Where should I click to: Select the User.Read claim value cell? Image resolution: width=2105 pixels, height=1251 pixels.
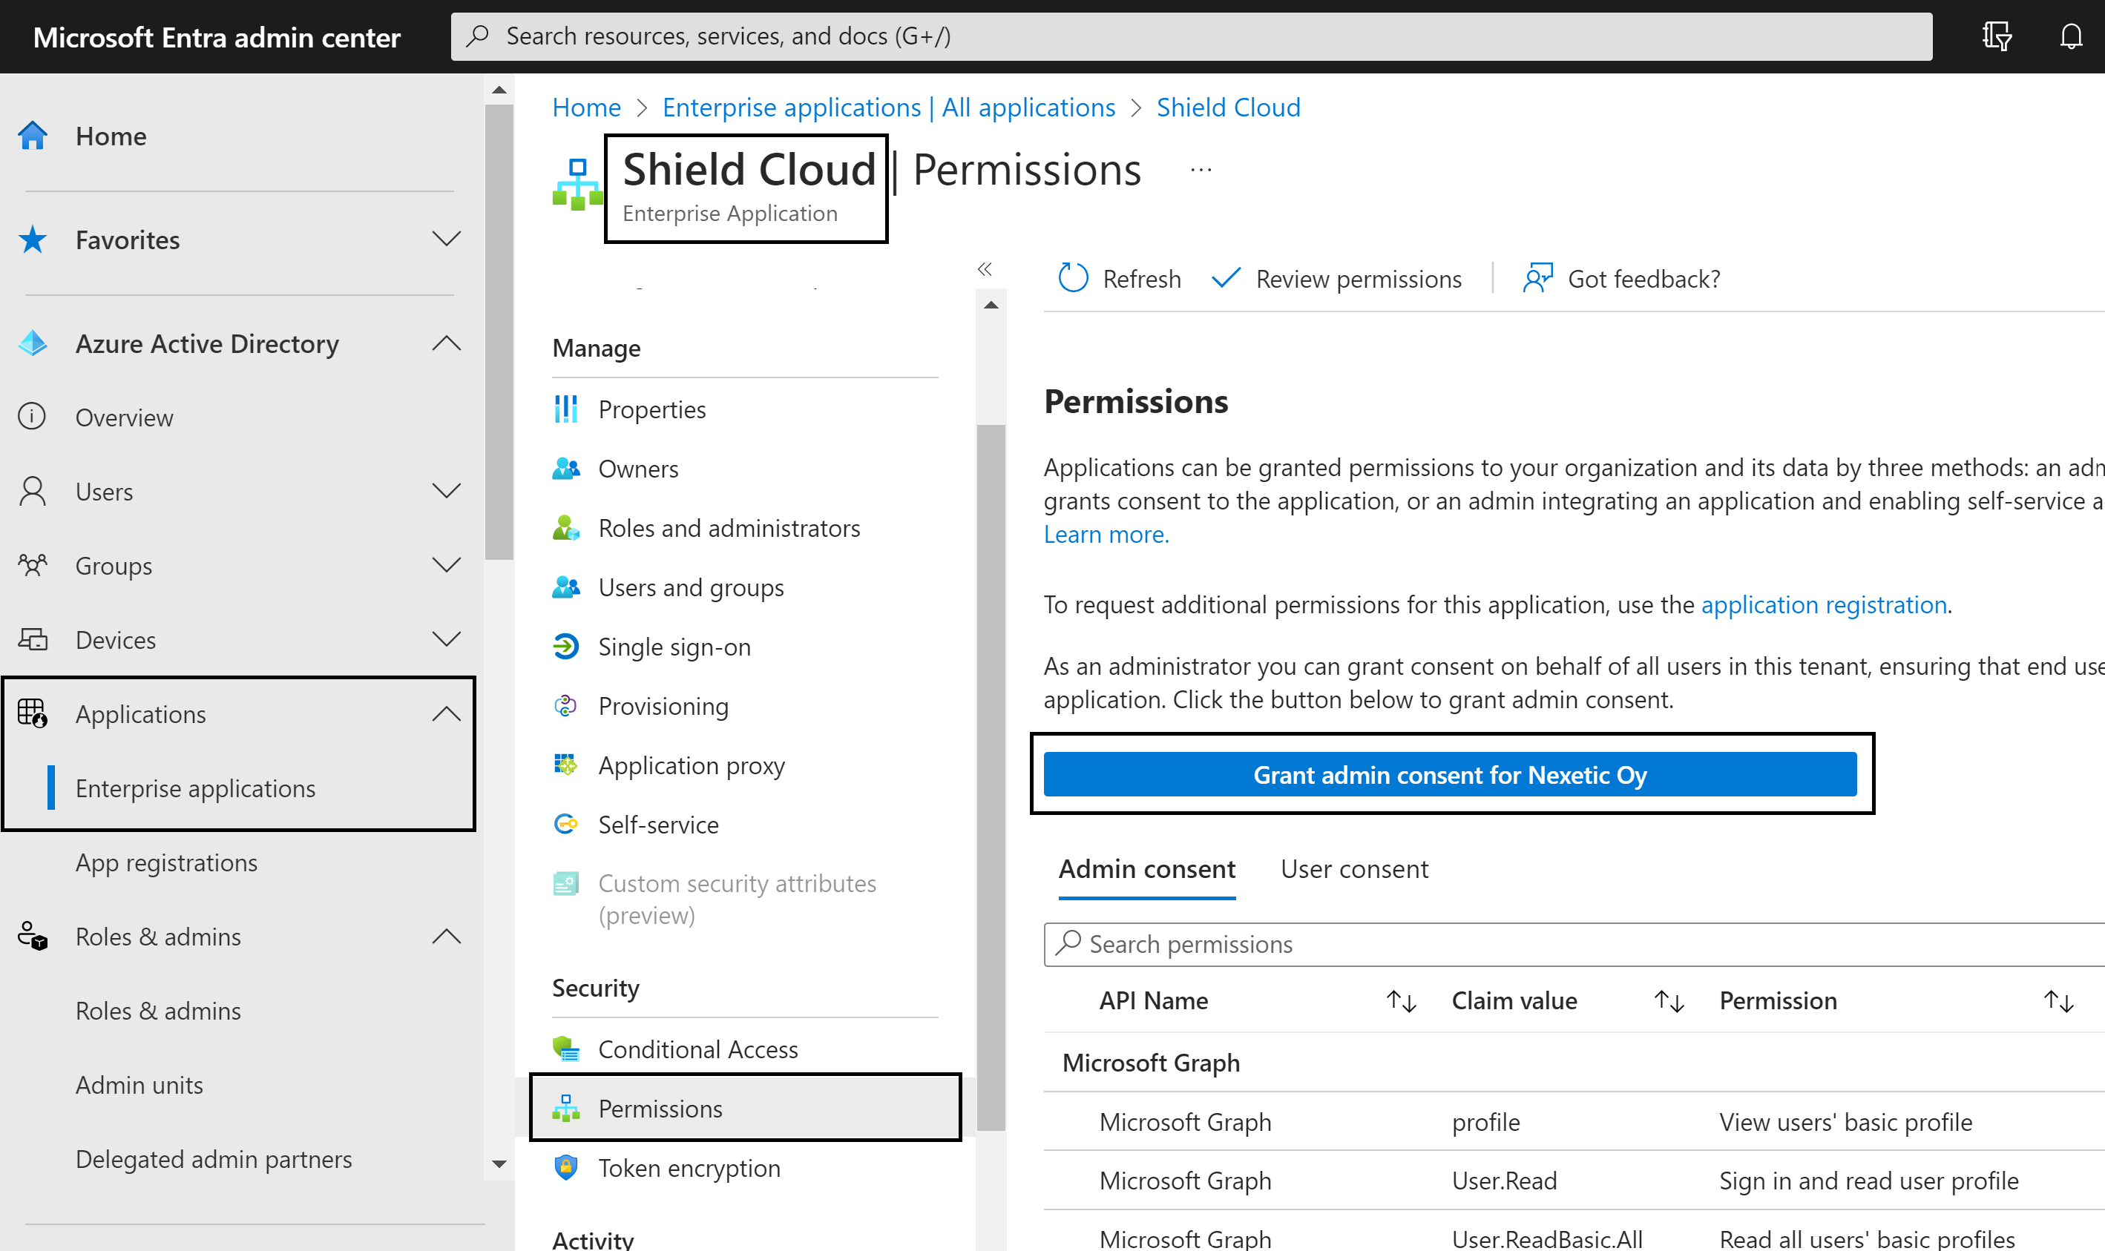point(1504,1181)
